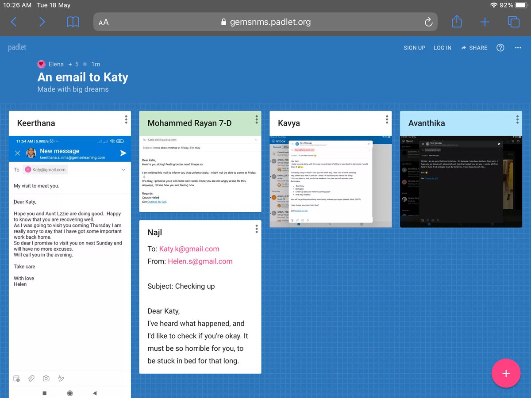The width and height of the screenshot is (531, 398).
Task: Open Kavya's email screenshot thumbnail
Action: point(331,181)
